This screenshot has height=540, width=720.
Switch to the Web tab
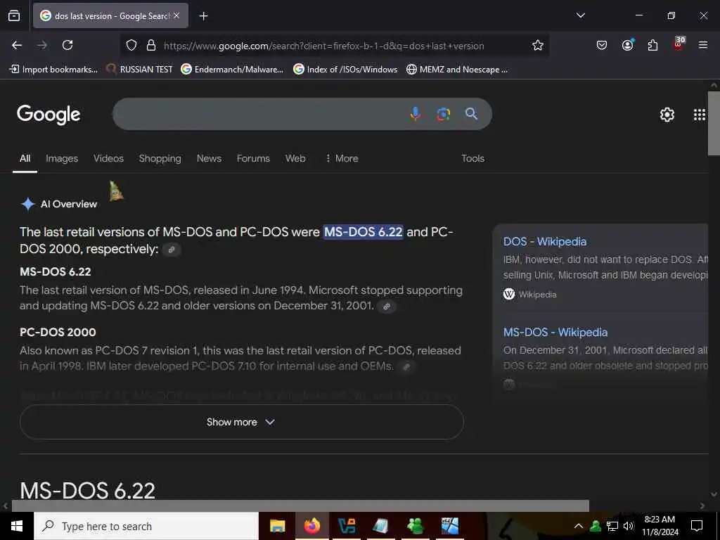click(x=295, y=158)
